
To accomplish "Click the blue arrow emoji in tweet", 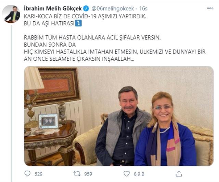I will tap(78, 23).
